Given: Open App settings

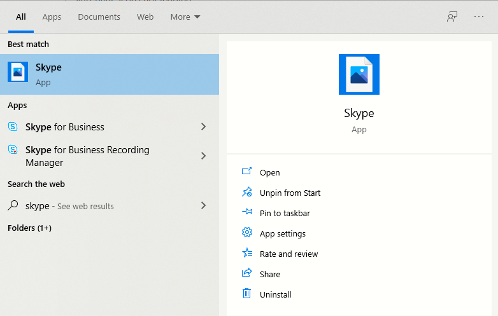Looking at the screenshot, I should 282,234.
